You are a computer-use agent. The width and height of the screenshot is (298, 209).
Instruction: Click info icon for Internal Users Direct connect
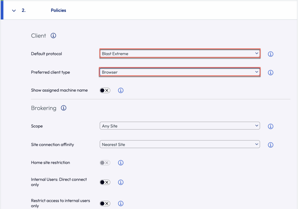121,182
